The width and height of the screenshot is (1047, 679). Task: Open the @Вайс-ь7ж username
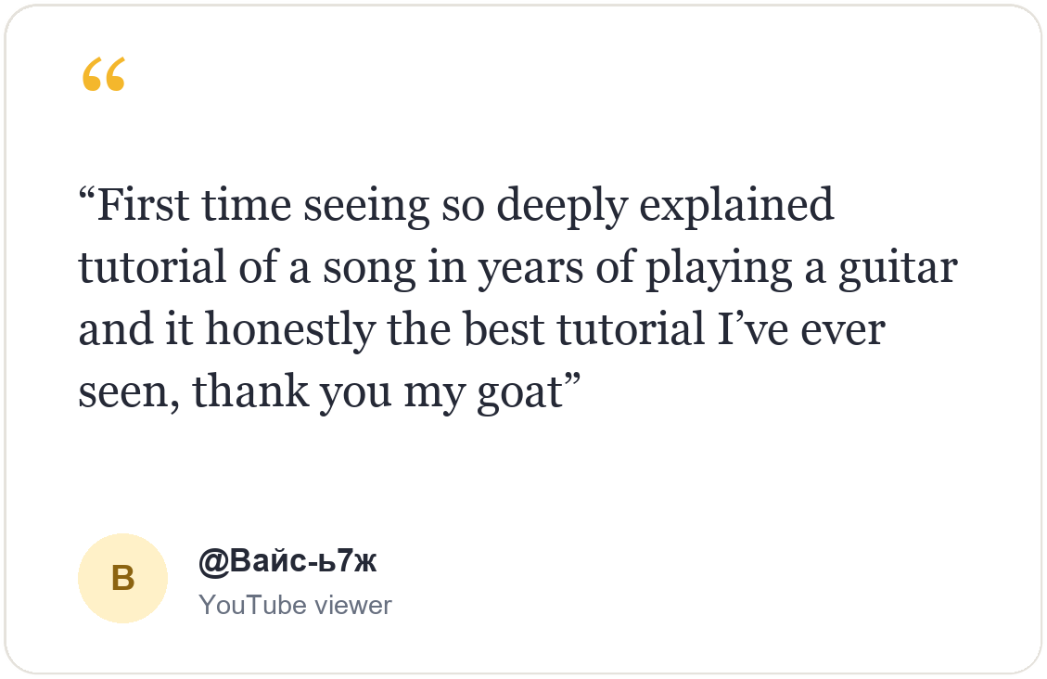pyautogui.click(x=287, y=560)
